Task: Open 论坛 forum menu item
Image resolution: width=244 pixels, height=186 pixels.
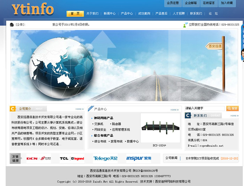Action: (x=213, y=14)
